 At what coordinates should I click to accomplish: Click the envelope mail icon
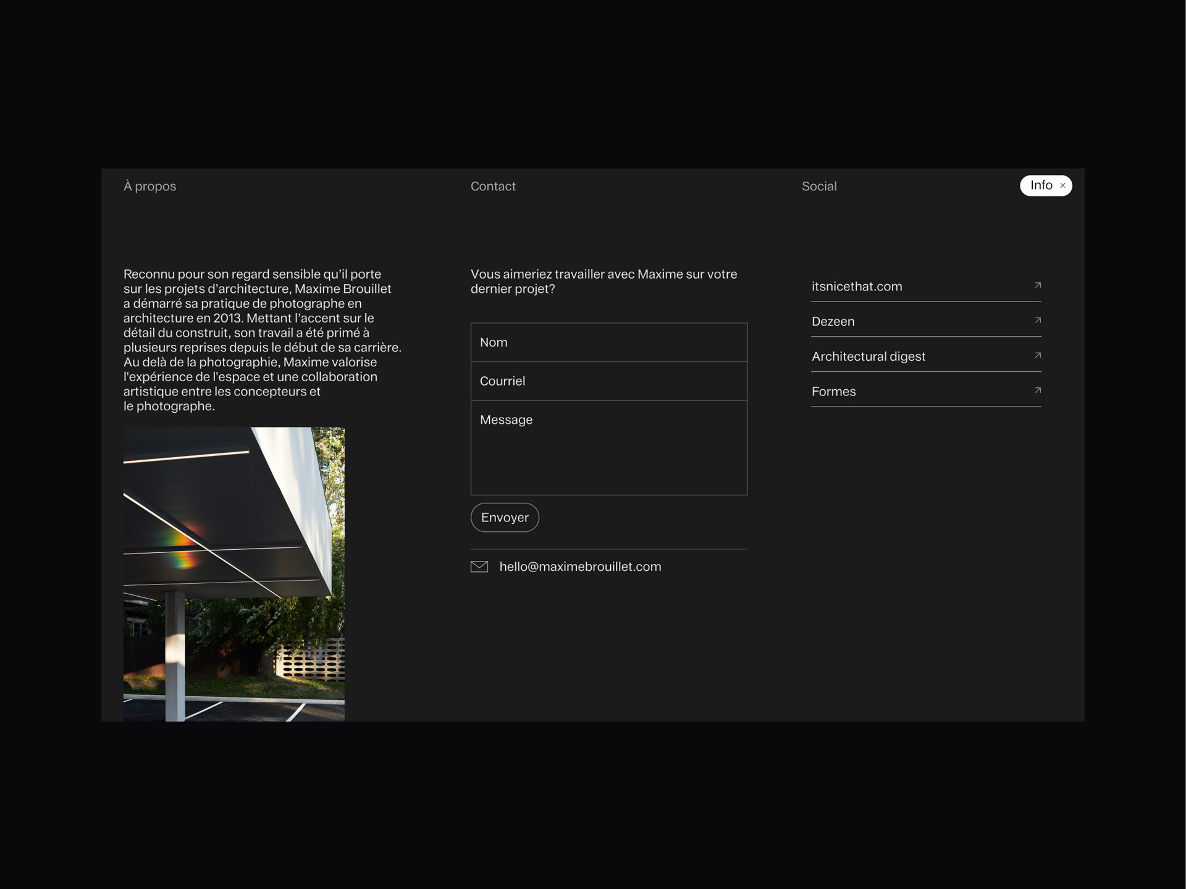pos(479,567)
